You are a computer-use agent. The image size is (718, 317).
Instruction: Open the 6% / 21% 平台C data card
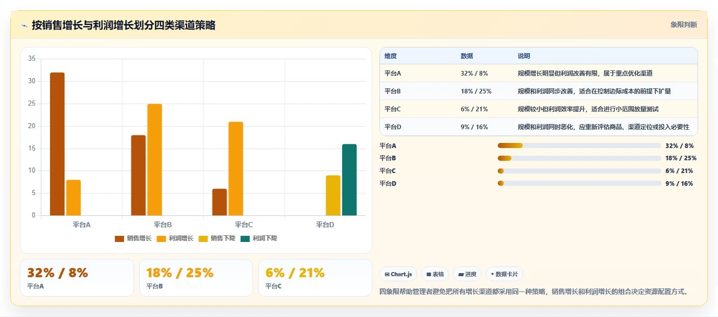click(x=315, y=278)
